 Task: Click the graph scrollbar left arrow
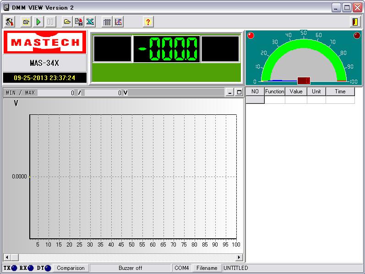coord(7,257)
